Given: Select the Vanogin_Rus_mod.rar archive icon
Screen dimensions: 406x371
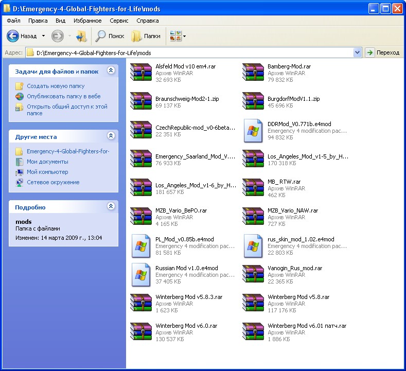Looking at the screenshot, I should pyautogui.click(x=253, y=274).
